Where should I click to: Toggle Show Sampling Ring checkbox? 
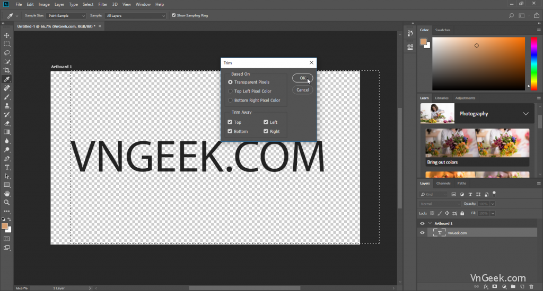tap(174, 15)
